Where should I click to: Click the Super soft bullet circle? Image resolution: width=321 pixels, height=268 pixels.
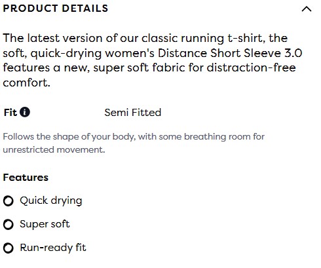[x=9, y=225]
